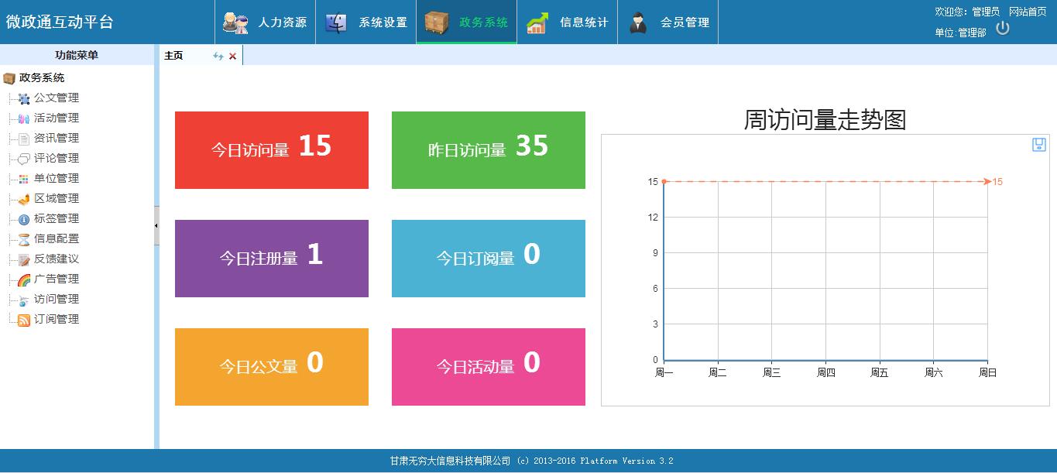Click the 广告管理 rainbow icon

point(24,279)
